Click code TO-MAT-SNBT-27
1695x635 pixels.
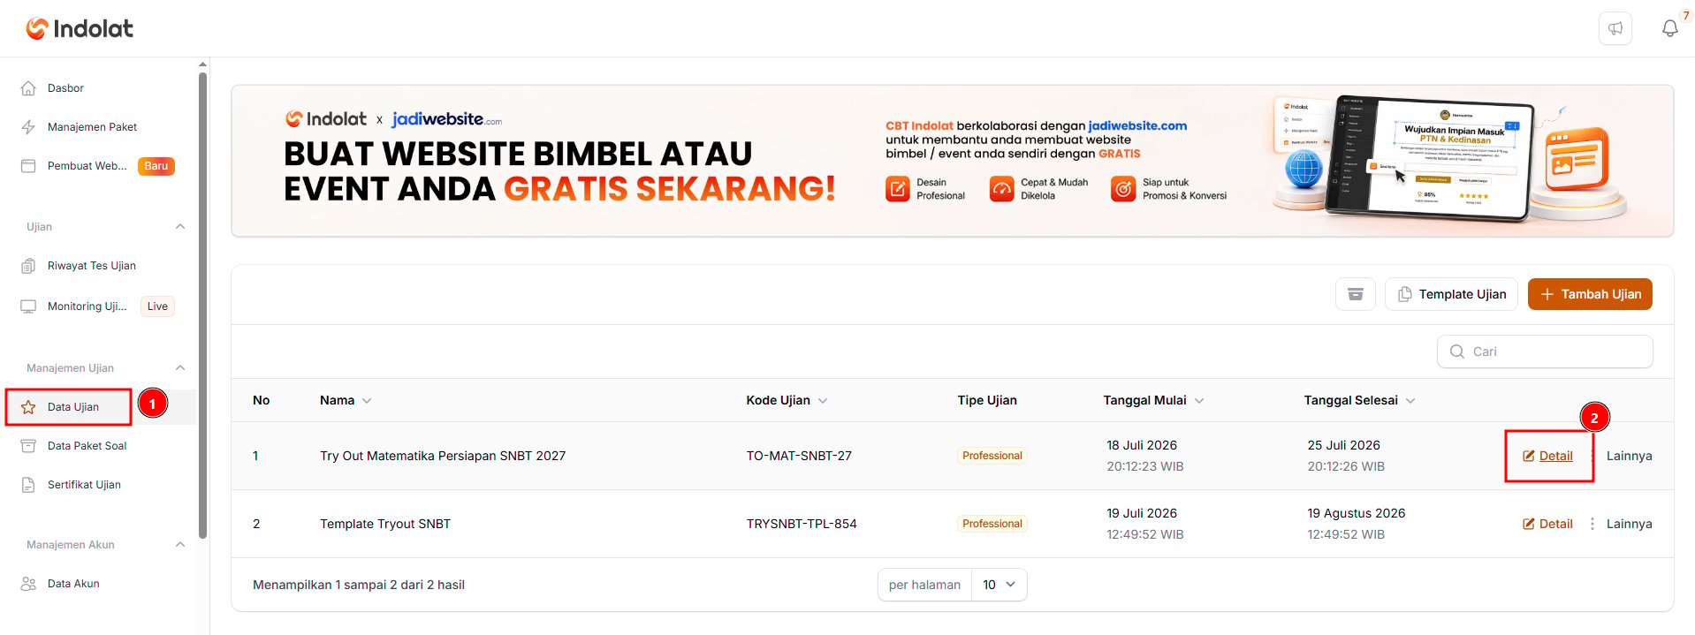point(799,456)
